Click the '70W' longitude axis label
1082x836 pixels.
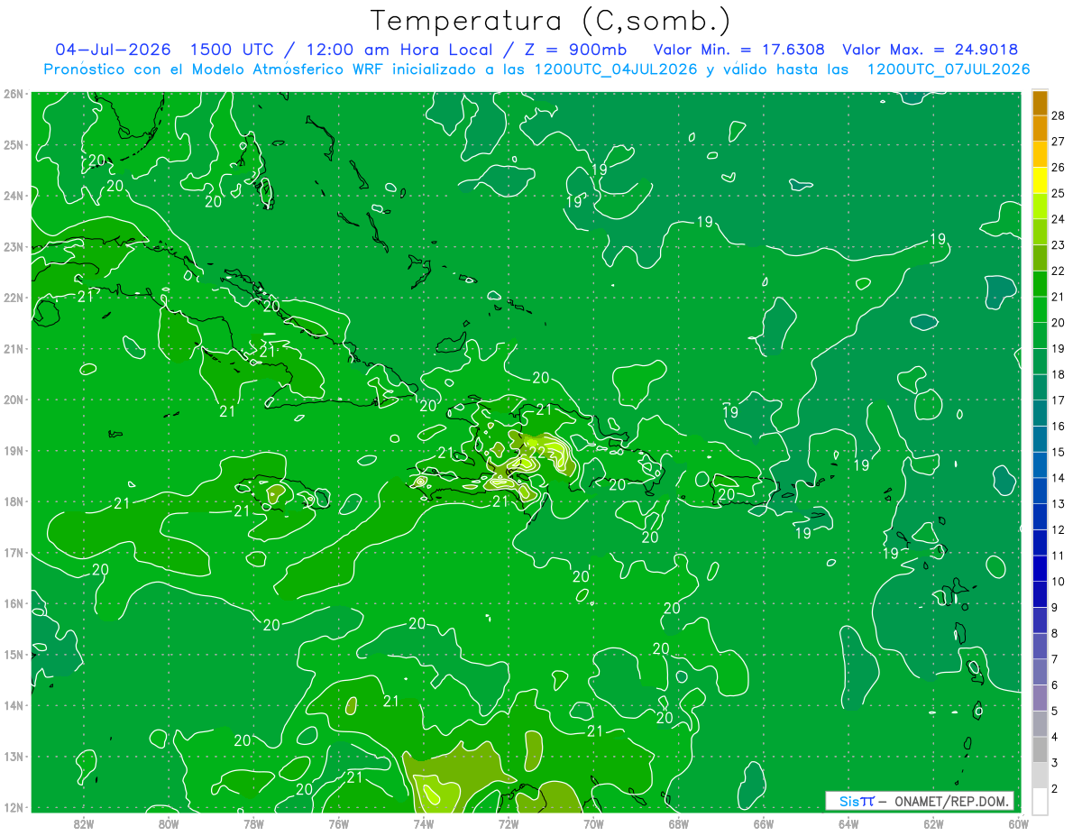(x=593, y=823)
